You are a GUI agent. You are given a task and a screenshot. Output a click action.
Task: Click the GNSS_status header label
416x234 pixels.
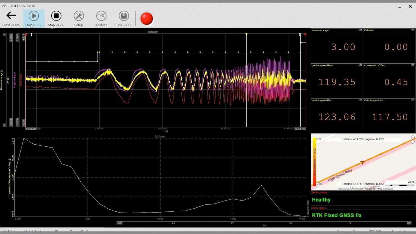[319, 208]
